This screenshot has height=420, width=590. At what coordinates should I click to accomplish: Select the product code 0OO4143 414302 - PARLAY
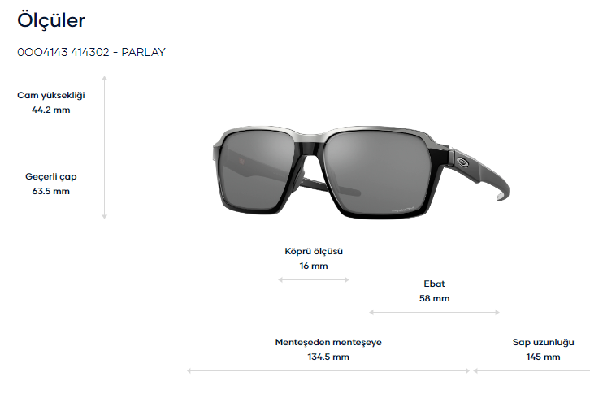(x=92, y=52)
